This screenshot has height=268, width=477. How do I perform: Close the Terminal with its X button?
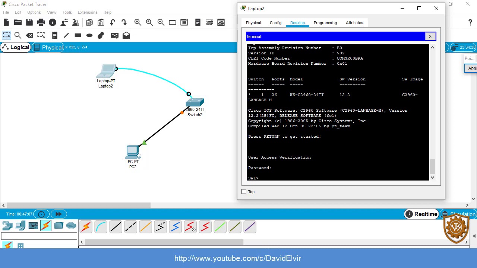(430, 36)
